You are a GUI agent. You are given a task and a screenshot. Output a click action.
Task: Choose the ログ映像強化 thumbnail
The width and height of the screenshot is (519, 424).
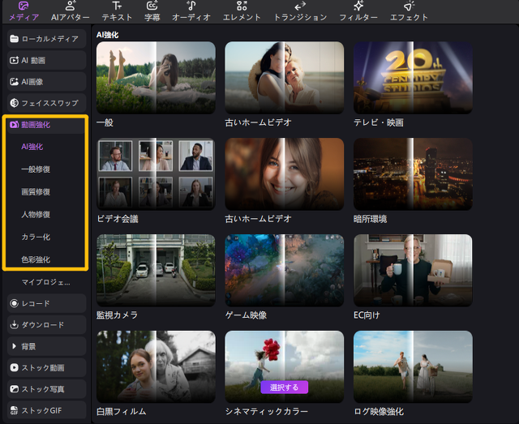[x=413, y=366]
